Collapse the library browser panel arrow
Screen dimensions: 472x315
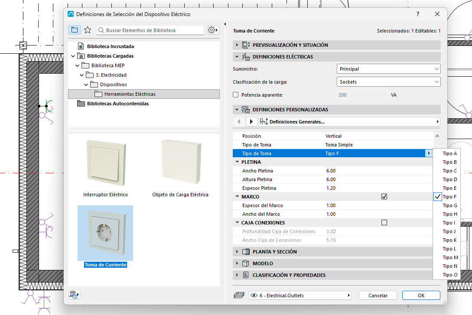click(x=225, y=24)
